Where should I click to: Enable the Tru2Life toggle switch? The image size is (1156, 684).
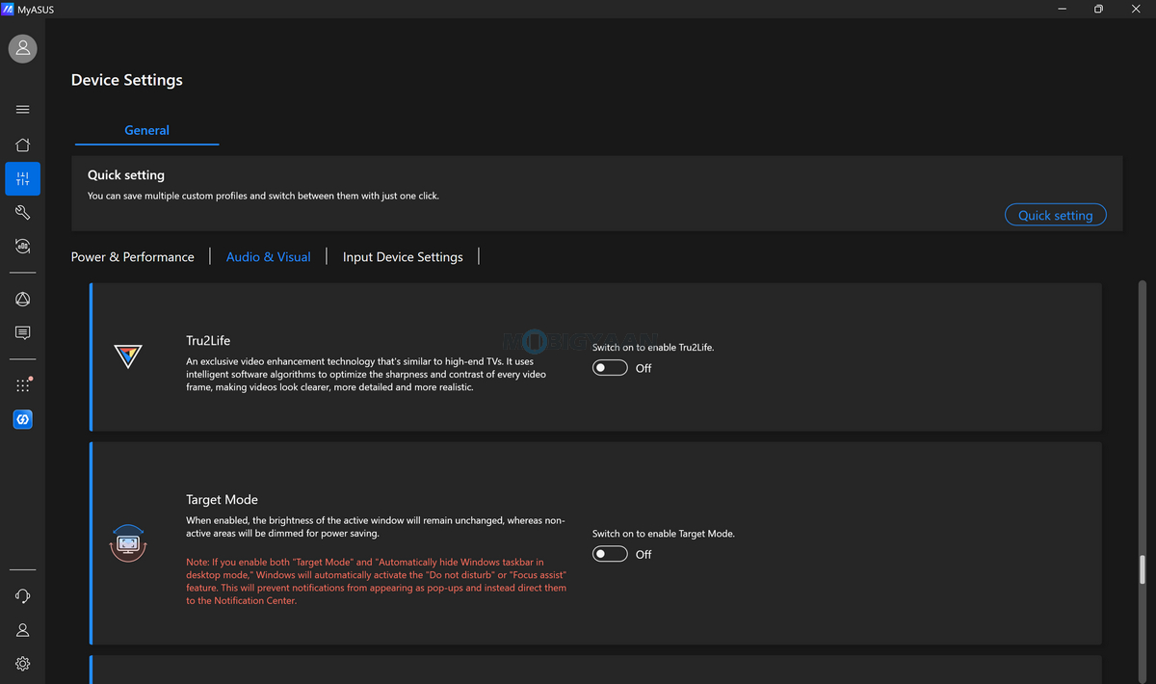pos(610,368)
